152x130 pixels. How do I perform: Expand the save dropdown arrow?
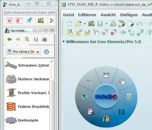point(106,23)
